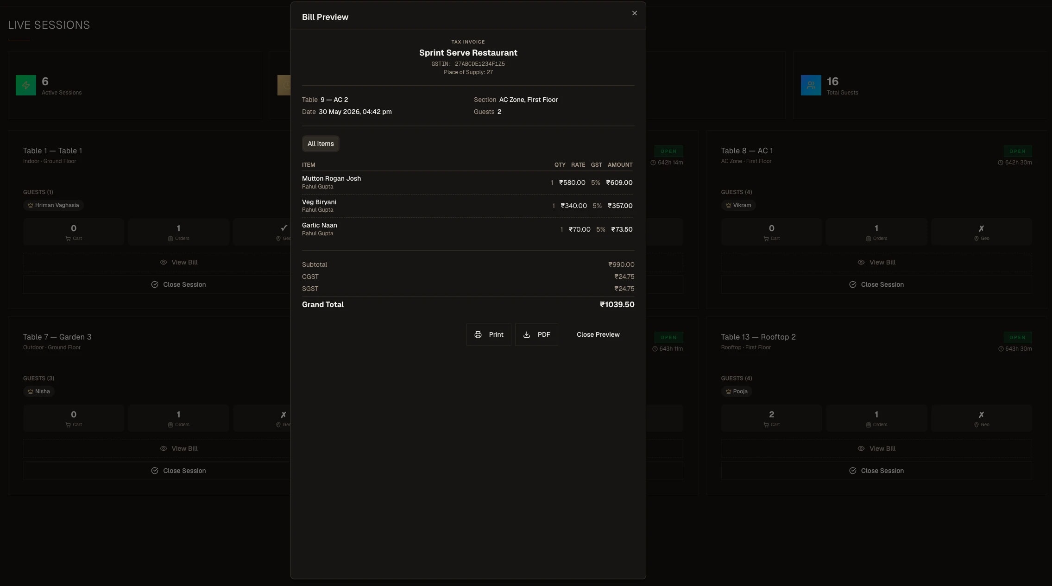Click the ₹357.00 amount cell
Image resolution: width=1052 pixels, height=586 pixels.
click(620, 206)
